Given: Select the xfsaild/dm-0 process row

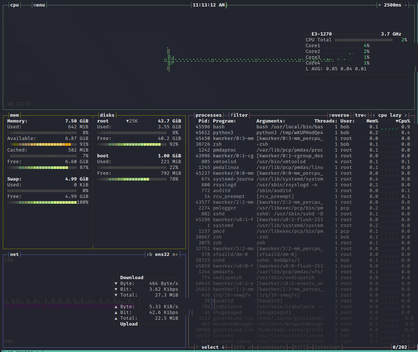Looking at the screenshot, I should 302,254.
